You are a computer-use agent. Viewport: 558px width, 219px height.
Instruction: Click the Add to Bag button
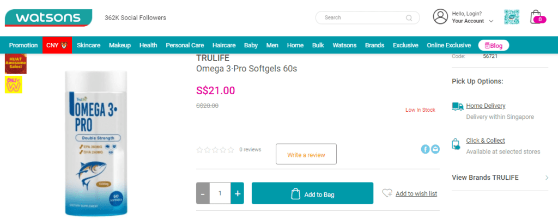pyautogui.click(x=312, y=193)
